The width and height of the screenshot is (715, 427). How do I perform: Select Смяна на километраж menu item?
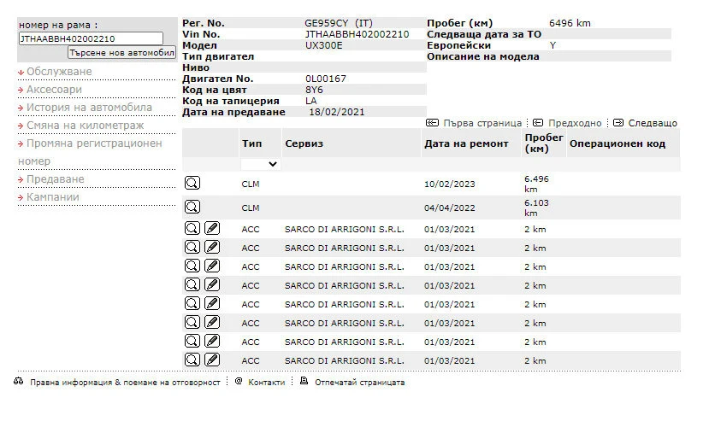click(x=85, y=126)
